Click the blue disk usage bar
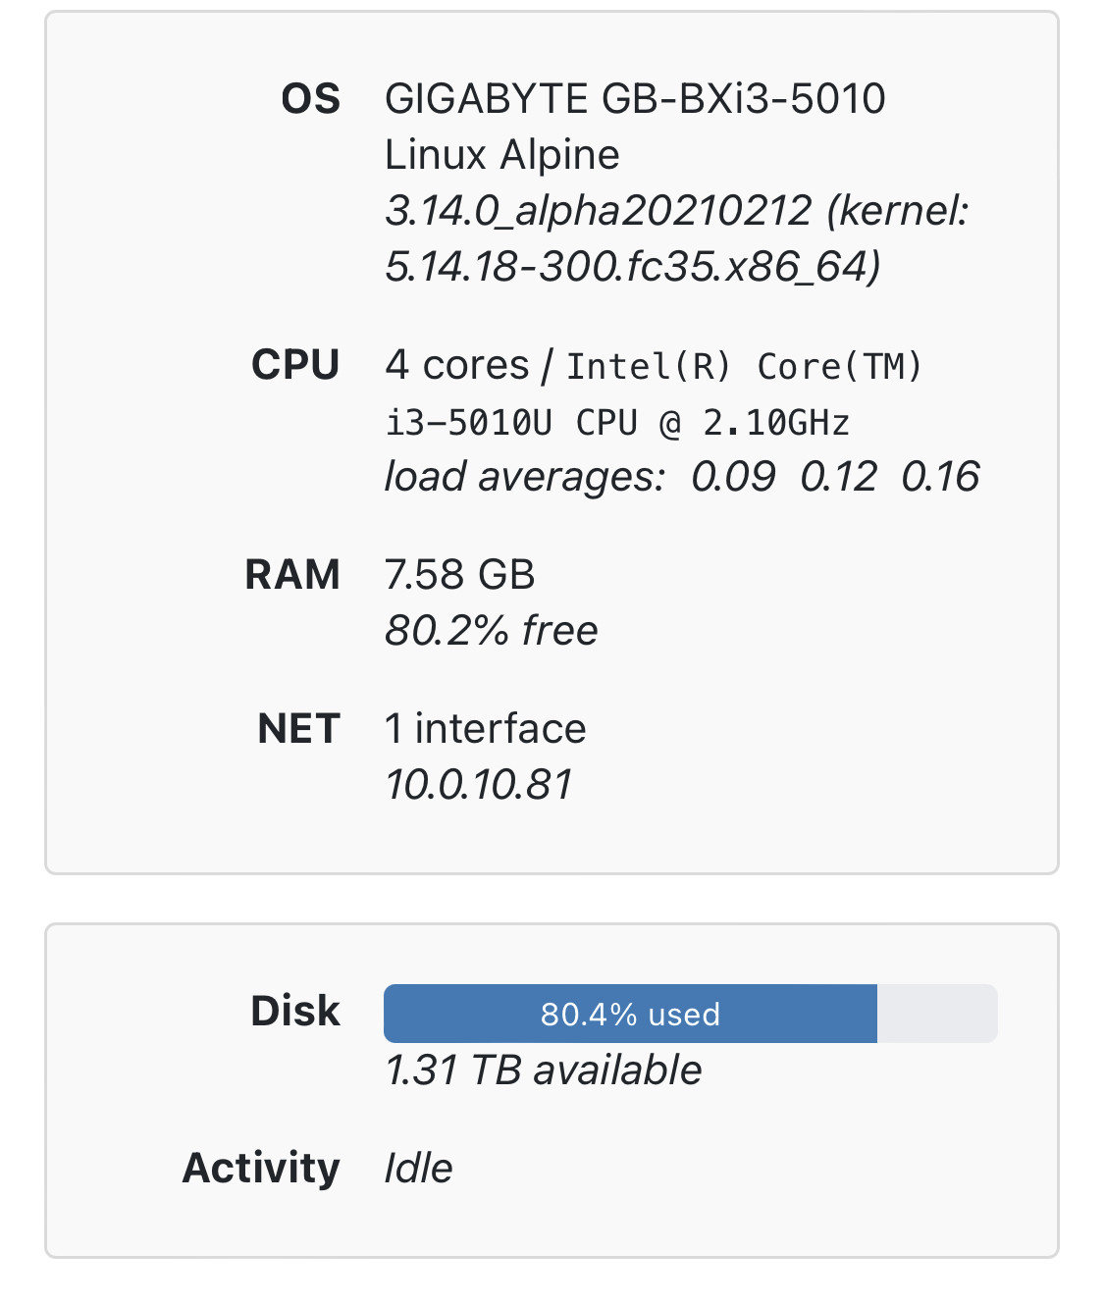 click(x=630, y=1014)
